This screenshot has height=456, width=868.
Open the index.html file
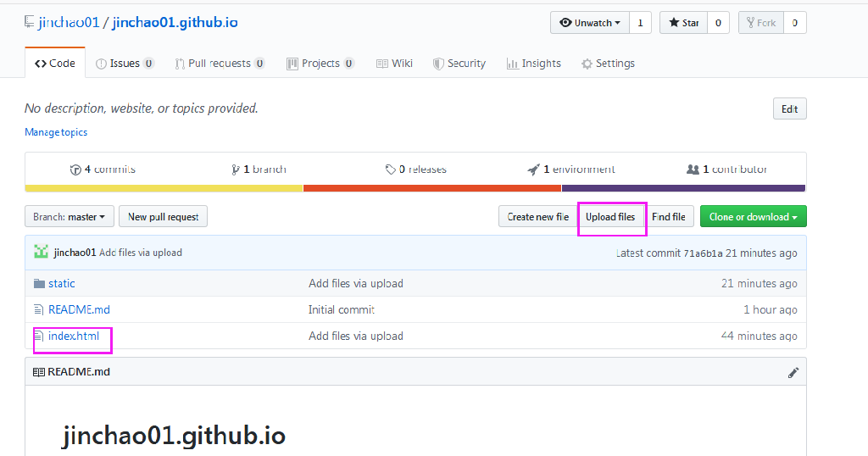pos(74,336)
